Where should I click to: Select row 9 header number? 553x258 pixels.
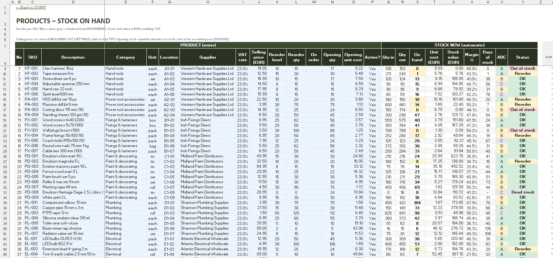pos(5,69)
